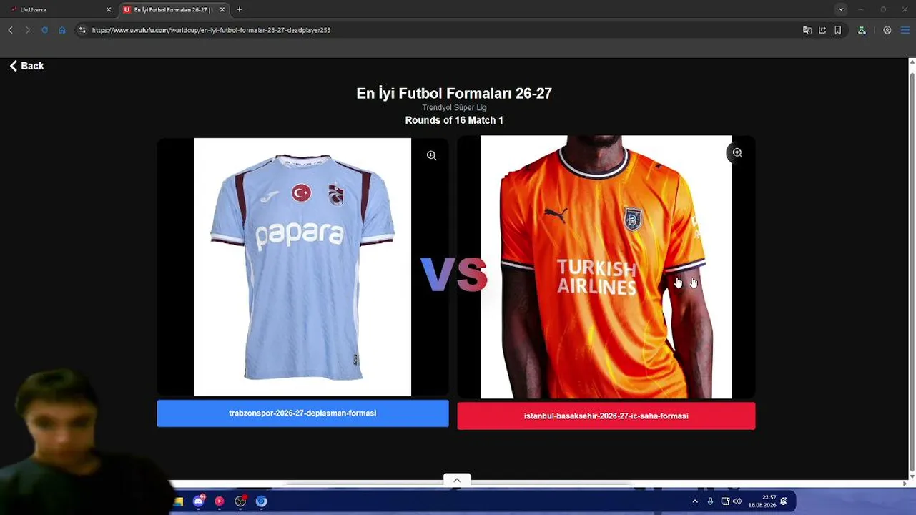916x515 pixels.
Task: Click the Trendyol Süper Lig subtitle
Action: pos(454,107)
